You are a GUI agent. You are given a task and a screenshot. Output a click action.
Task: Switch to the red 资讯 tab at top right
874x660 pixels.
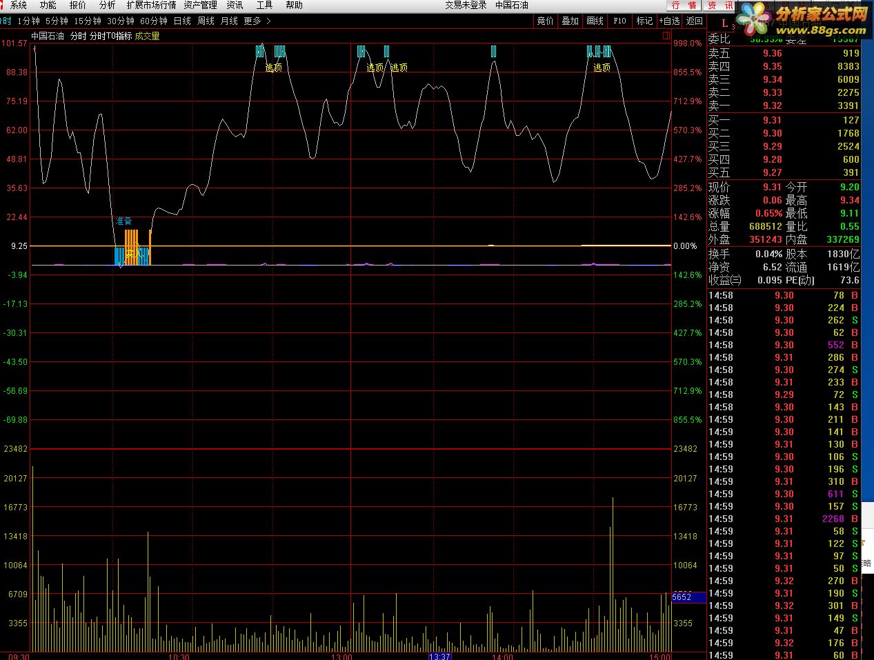tap(720, 6)
